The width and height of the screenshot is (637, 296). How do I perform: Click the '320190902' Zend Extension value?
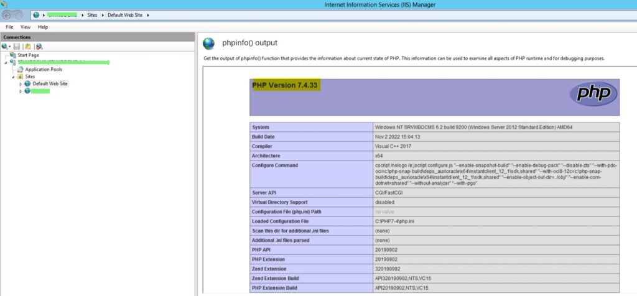tap(388, 269)
